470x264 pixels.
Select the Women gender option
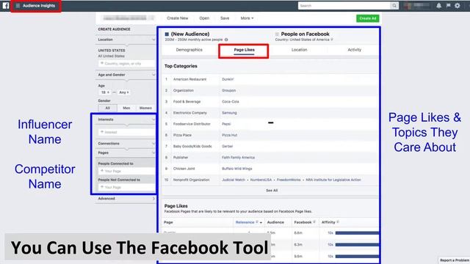pos(145,108)
